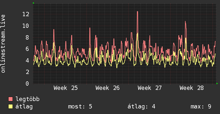This screenshot has height=114, width=220.
Task: Select the Week 28 axis label
Action: (x=191, y=88)
